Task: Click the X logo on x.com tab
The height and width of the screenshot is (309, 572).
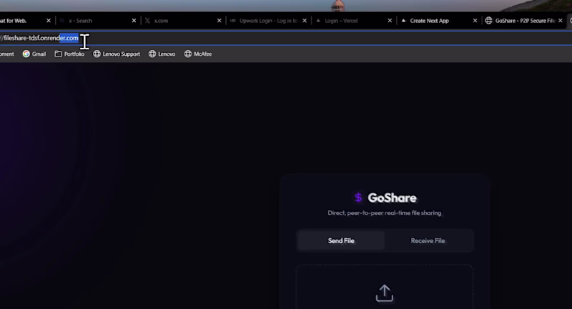Action: [147, 21]
